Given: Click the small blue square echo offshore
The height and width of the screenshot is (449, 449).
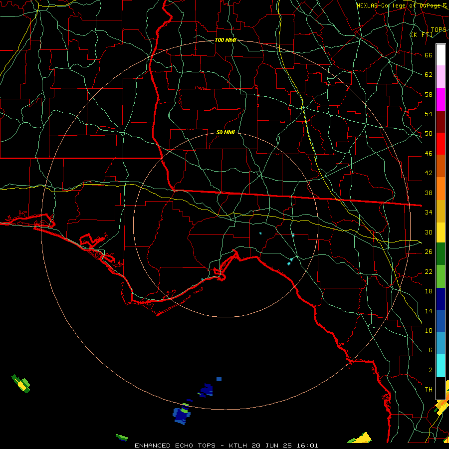Looking at the screenshot, I should tap(219, 379).
